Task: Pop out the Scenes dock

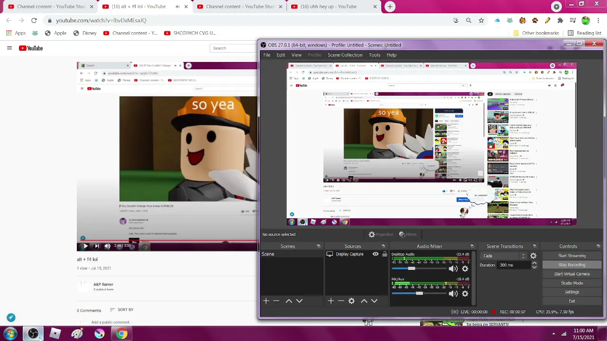Action: point(319,246)
